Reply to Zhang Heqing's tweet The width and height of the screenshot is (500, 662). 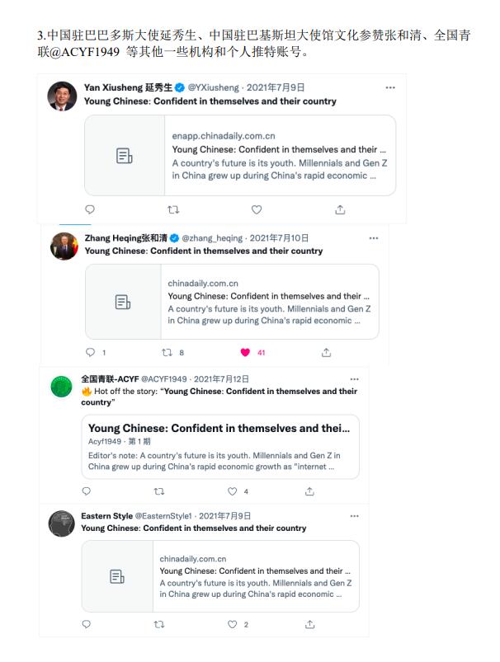pyautogui.click(x=91, y=352)
